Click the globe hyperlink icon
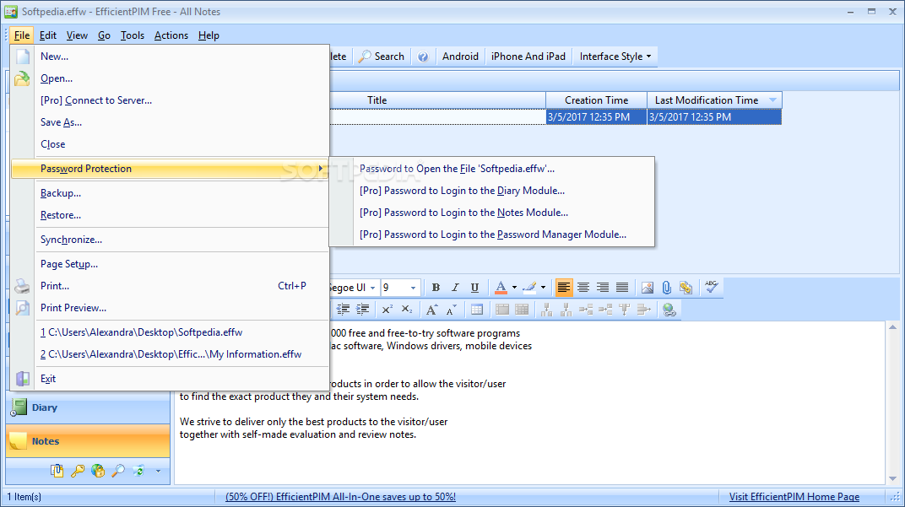This screenshot has height=507, width=905. [x=669, y=310]
